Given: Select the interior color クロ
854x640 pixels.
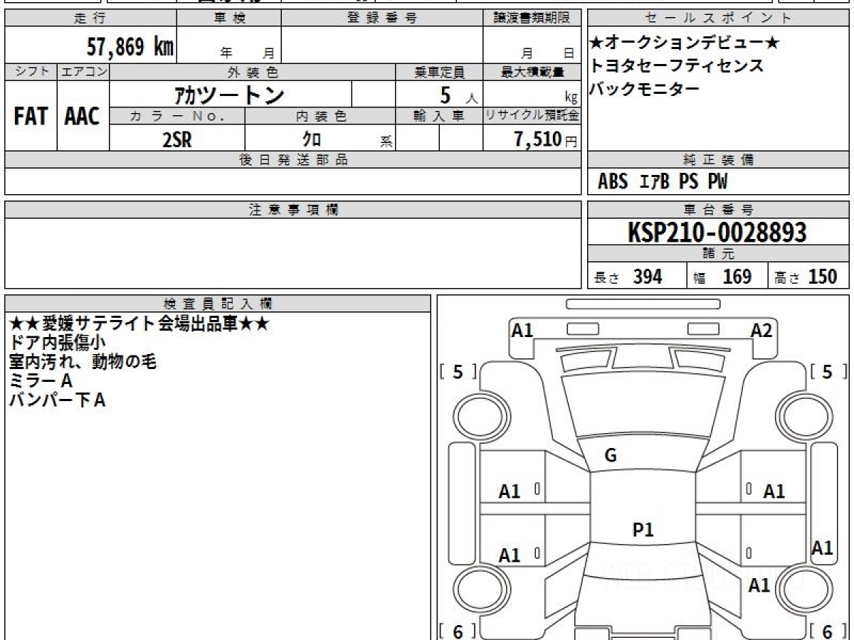Looking at the screenshot, I should pos(312,139).
